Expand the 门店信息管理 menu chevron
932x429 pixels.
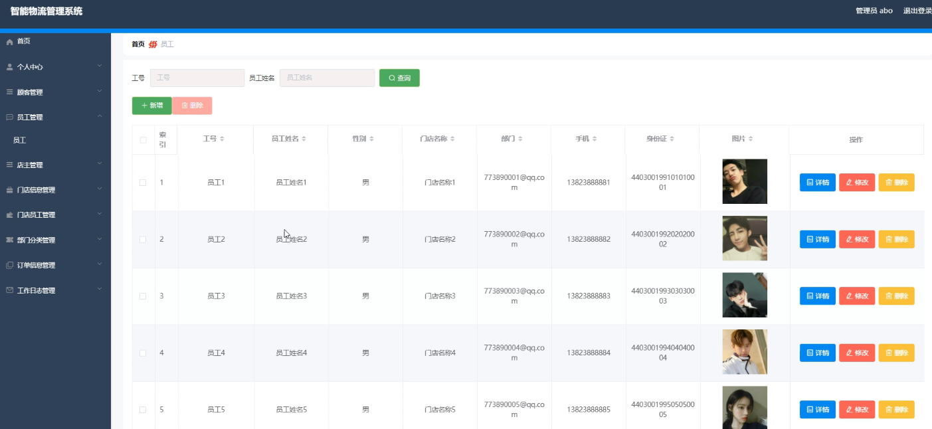(x=100, y=189)
